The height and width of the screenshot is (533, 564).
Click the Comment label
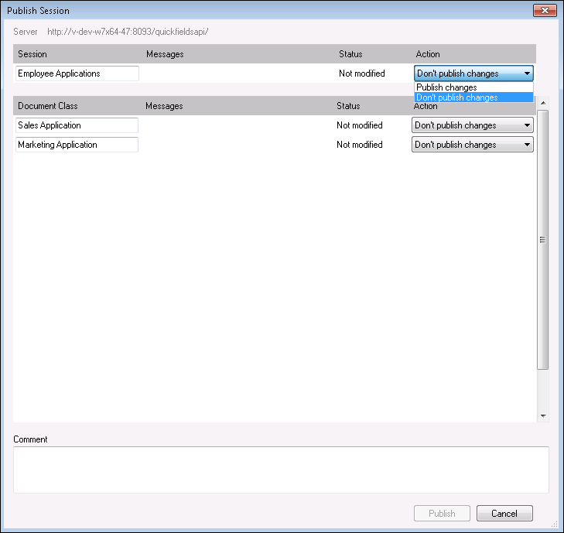coord(30,439)
